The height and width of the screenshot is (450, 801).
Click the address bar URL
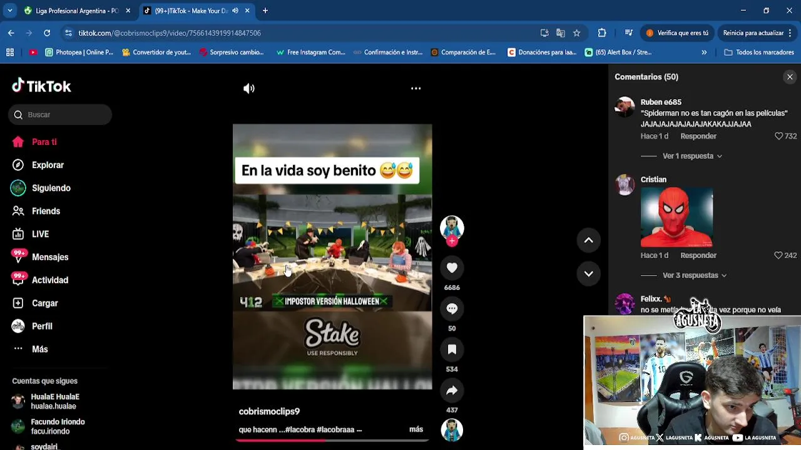click(x=169, y=32)
